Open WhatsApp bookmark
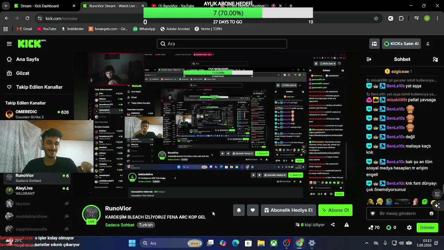 [x=144, y=29]
